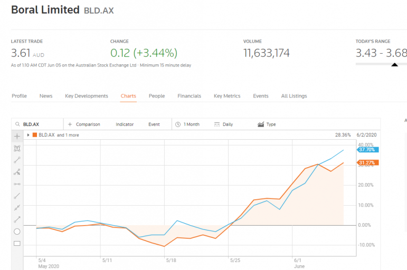407x270 pixels.
Task: Click the plus icon beside Comparison
Action: [70, 124]
